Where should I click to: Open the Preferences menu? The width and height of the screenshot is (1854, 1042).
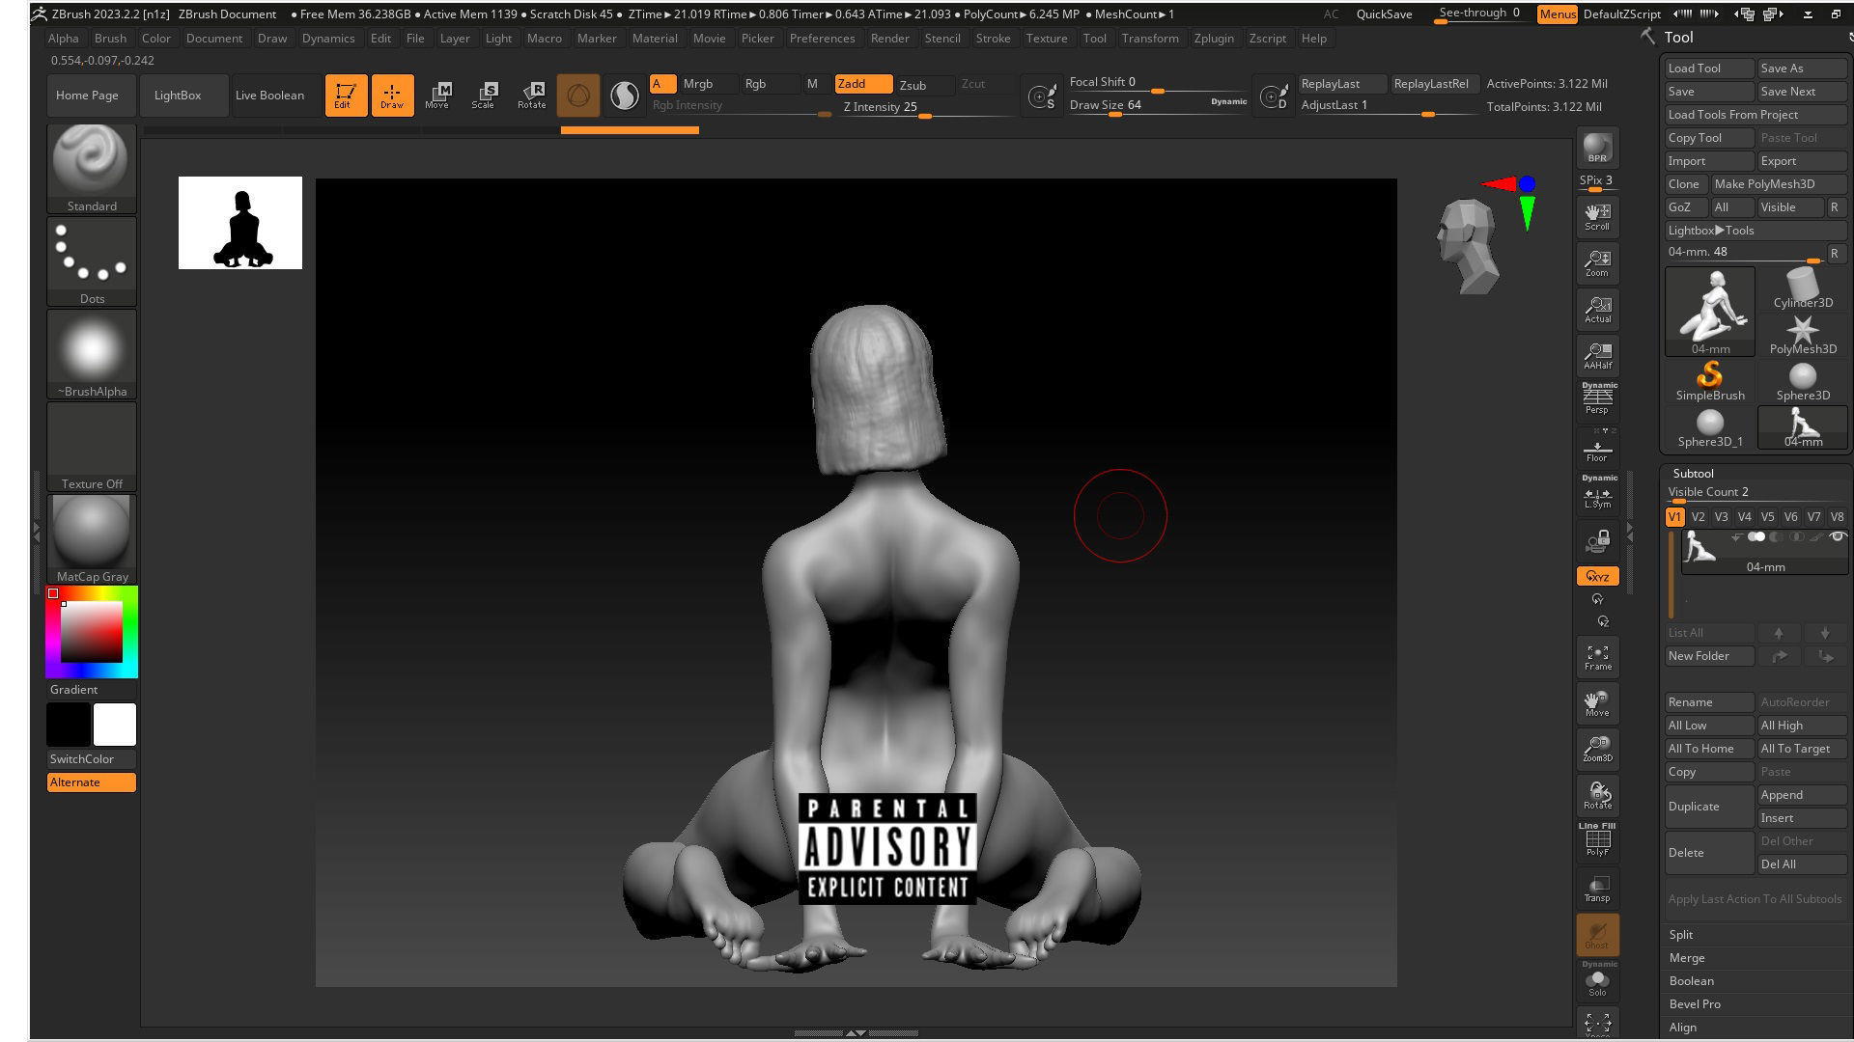point(822,38)
